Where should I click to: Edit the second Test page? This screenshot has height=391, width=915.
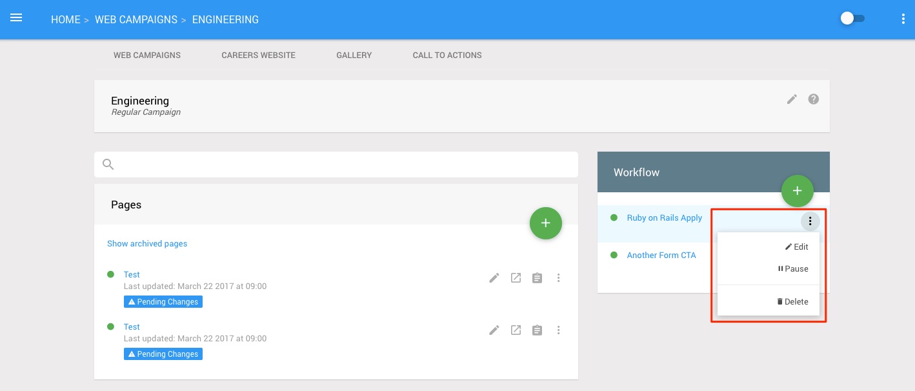point(494,330)
